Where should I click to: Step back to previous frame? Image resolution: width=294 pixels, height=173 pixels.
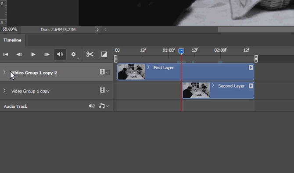[x=19, y=54]
